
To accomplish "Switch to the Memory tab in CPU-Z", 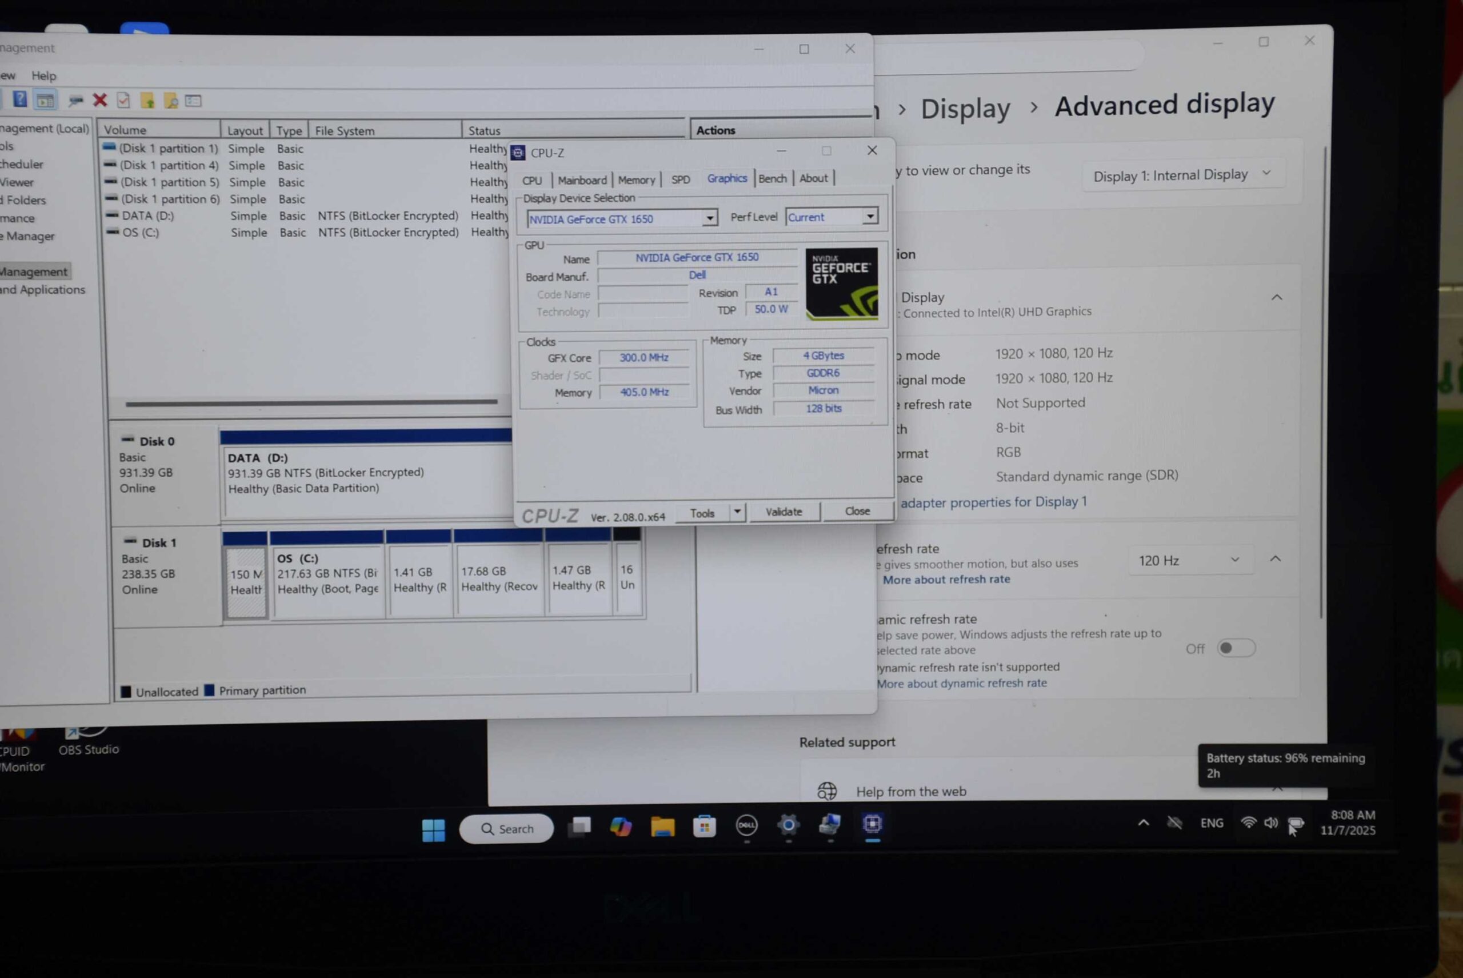I will 636,179.
